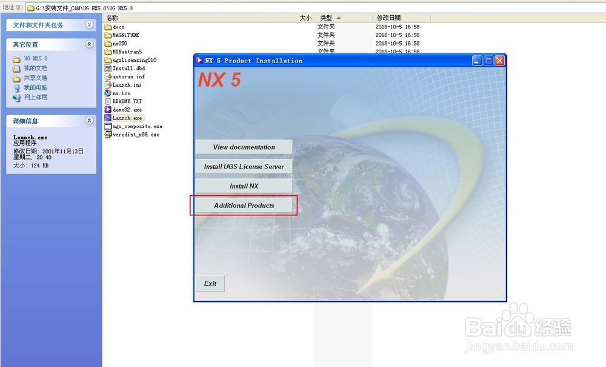Image resolution: width=606 pixels, height=367 pixels.
Task: Click Exit button in installer
Action: [210, 283]
